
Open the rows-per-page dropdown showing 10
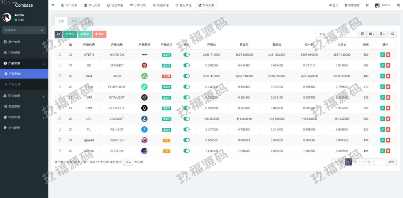[x=128, y=162]
